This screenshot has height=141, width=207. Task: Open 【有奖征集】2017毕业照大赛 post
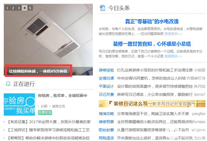tap(49, 122)
